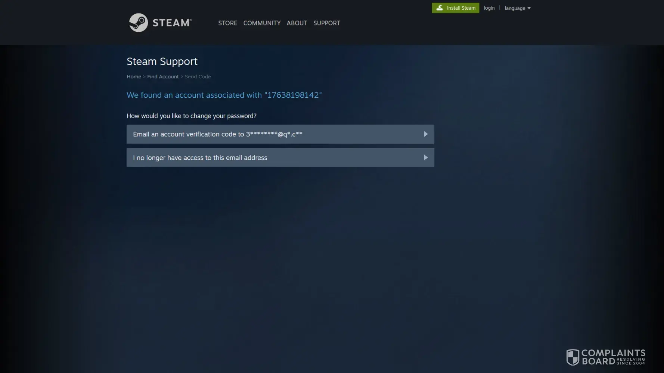Go back to Find Account breadcrumb

pyautogui.click(x=163, y=76)
